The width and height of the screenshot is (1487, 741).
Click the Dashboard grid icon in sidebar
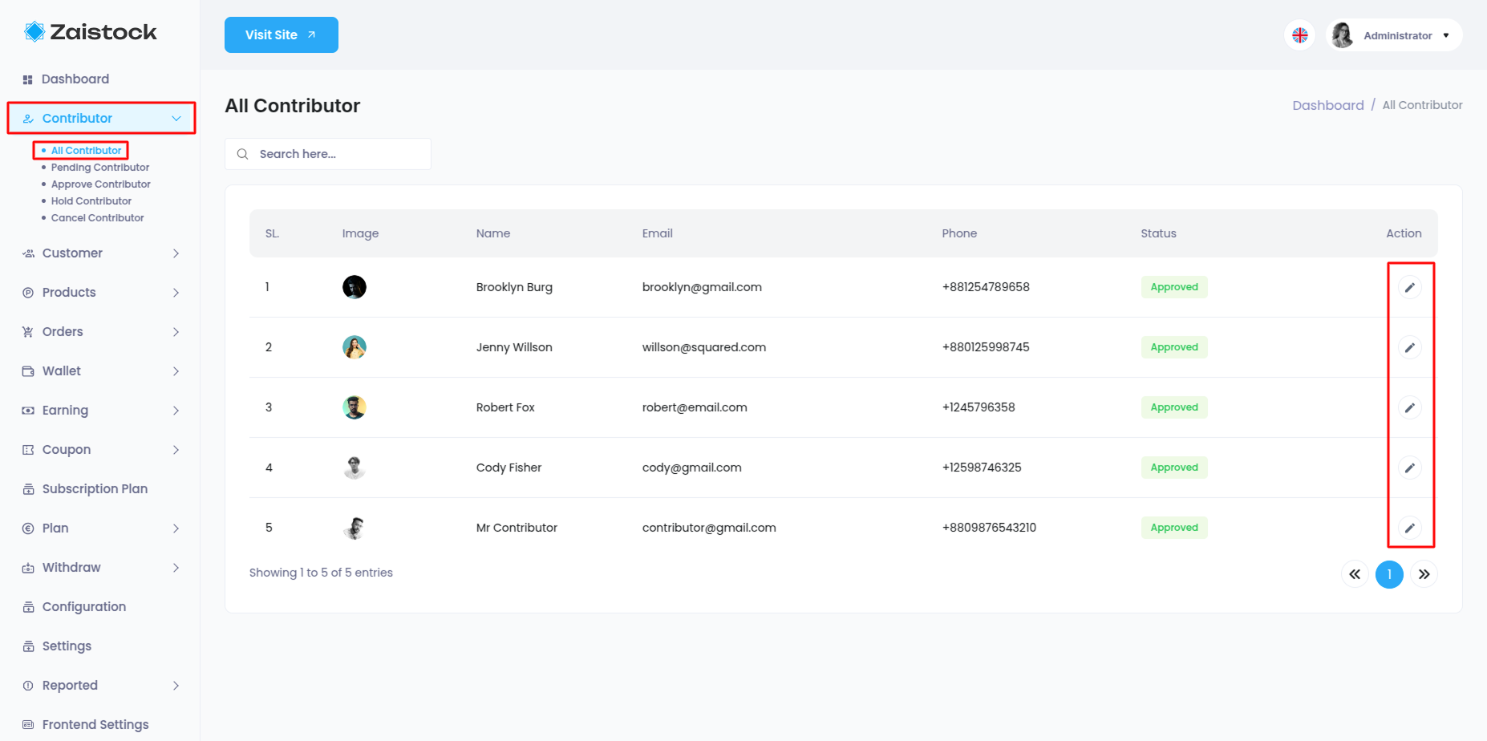(28, 79)
